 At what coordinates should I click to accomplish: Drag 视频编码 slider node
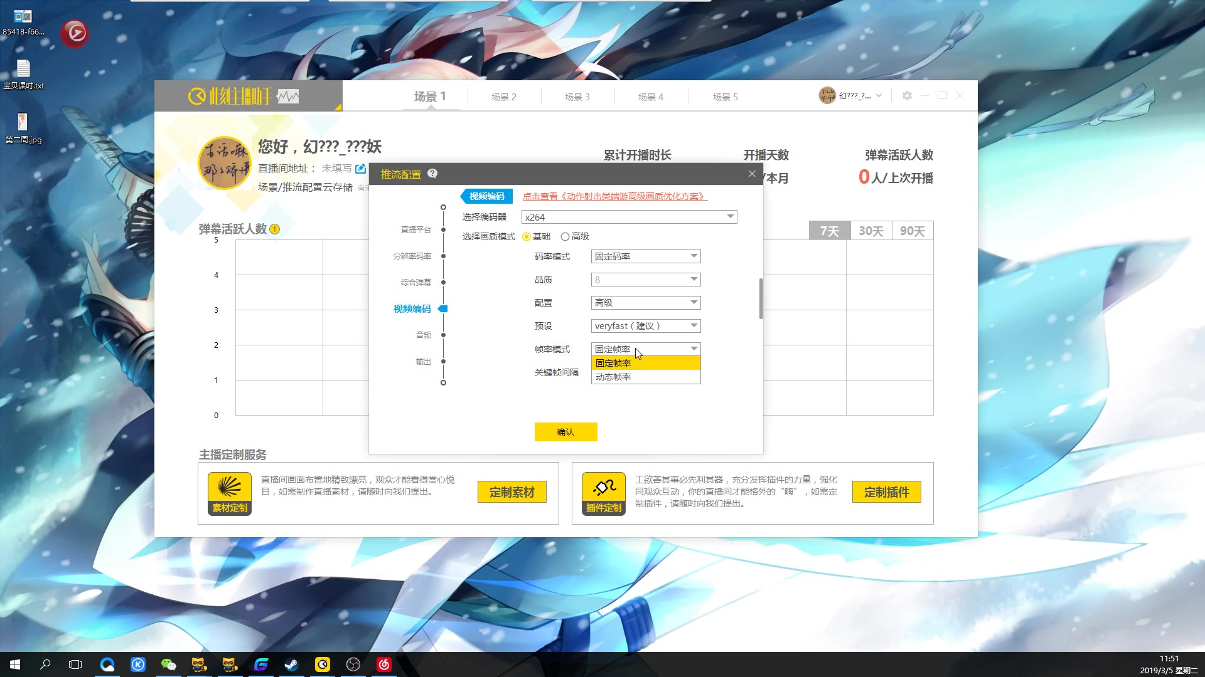(x=444, y=308)
